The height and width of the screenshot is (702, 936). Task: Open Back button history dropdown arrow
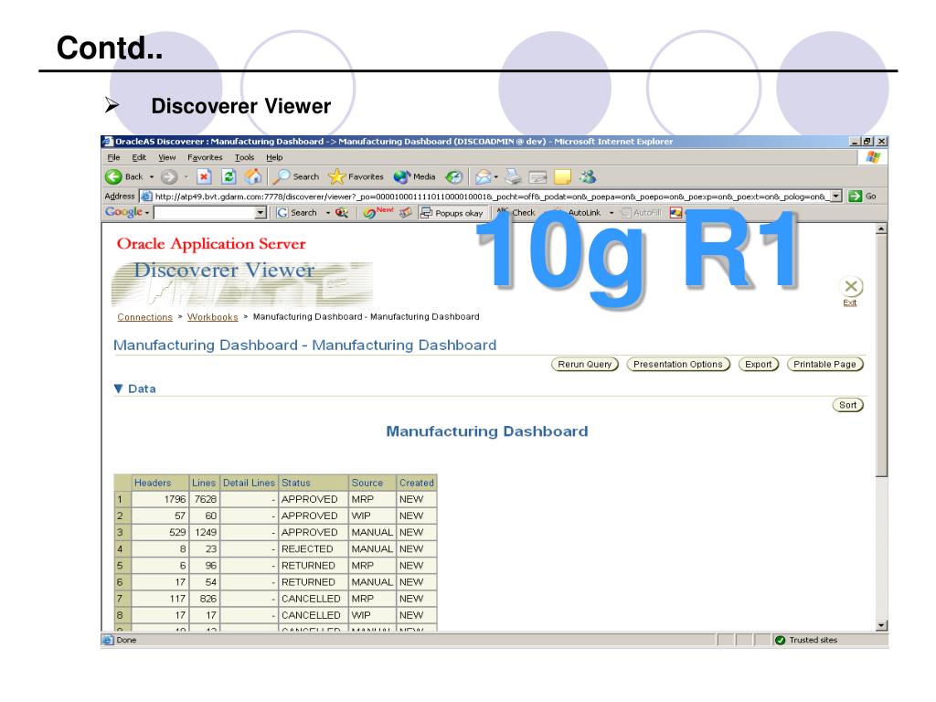152,177
